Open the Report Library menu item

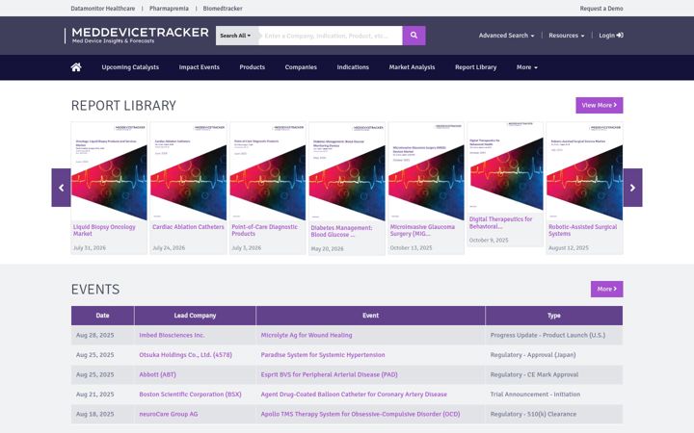(476, 67)
